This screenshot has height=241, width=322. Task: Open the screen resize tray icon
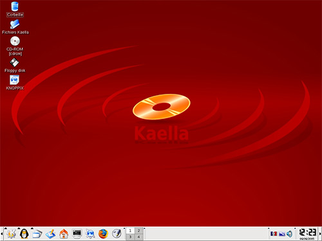pos(281,234)
